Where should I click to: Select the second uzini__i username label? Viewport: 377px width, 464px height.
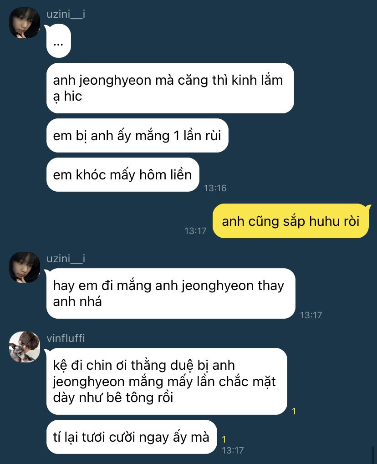(66, 259)
